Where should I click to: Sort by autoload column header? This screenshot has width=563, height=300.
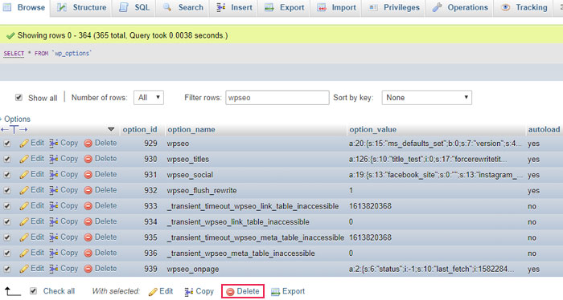(x=544, y=130)
